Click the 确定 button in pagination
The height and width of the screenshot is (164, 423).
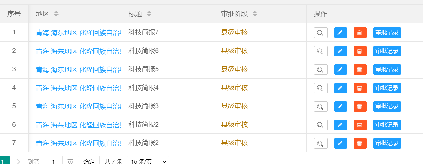[x=89, y=161]
